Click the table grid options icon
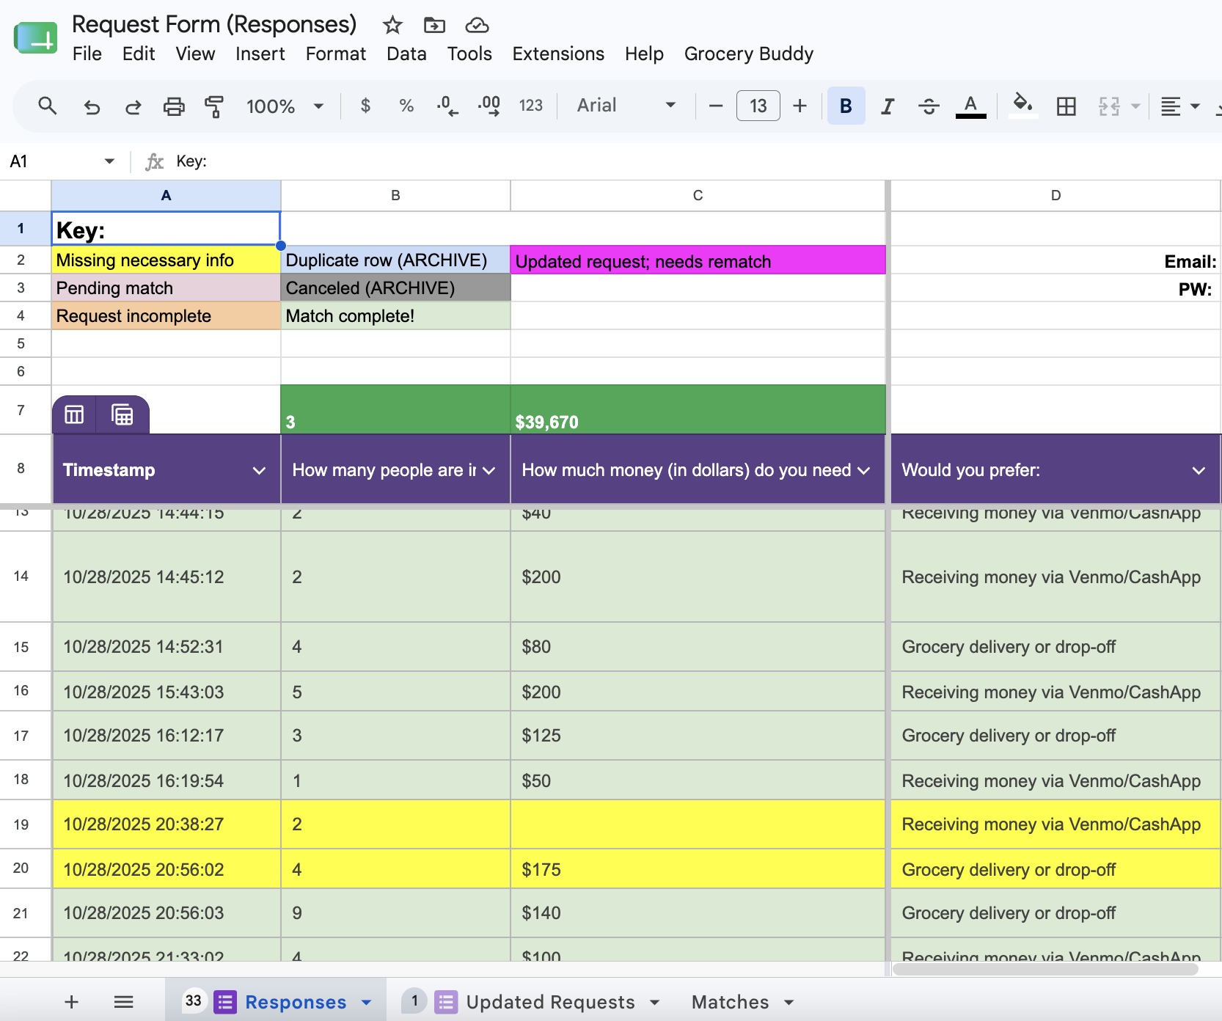Image resolution: width=1222 pixels, height=1021 pixels. coord(122,415)
